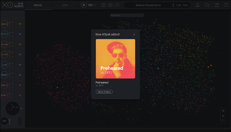The width and height of the screenshot is (231, 132).
Task: Click the CLAP volume slider handle
Action: [x=10, y=64]
